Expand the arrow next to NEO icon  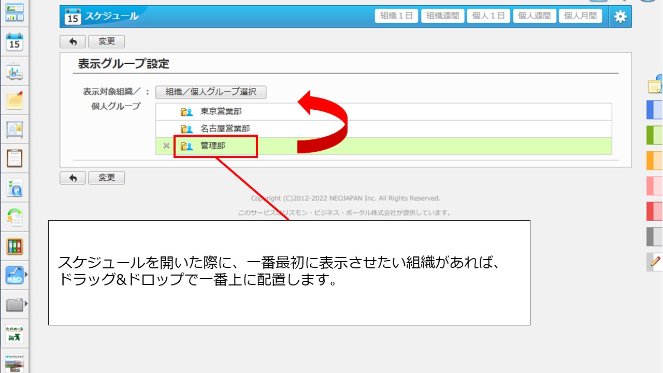click(x=26, y=275)
